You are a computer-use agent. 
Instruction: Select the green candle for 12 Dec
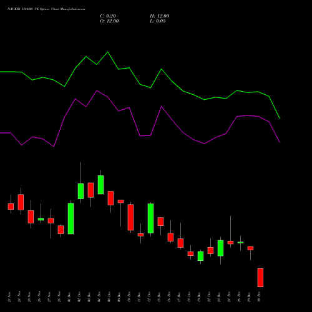[150, 218]
